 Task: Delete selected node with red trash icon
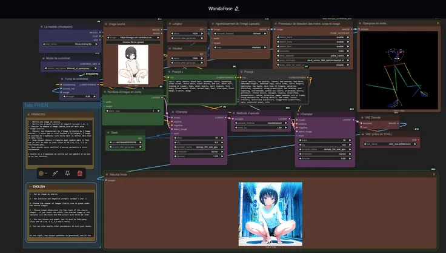(80, 174)
